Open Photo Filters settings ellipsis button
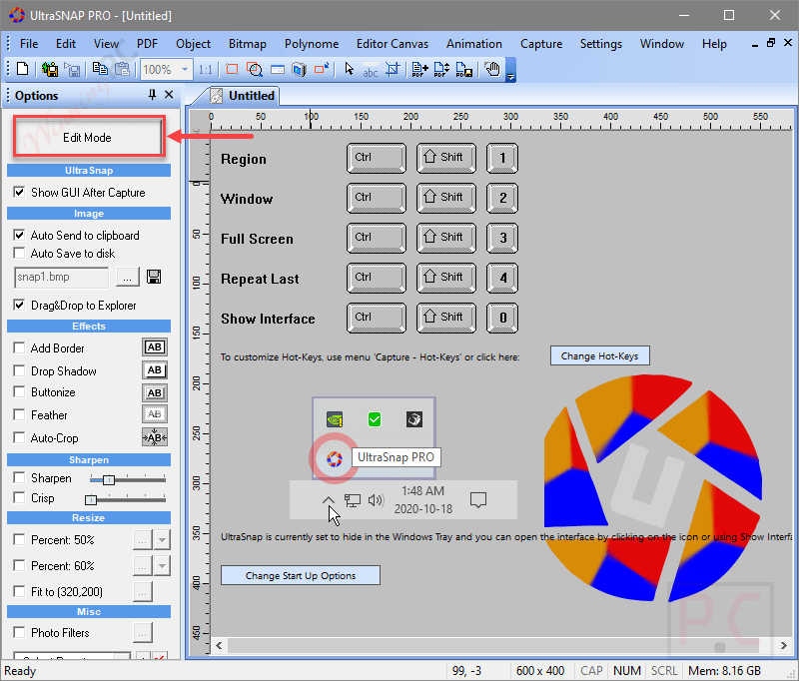Viewport: 799px width, 681px height. (142, 633)
